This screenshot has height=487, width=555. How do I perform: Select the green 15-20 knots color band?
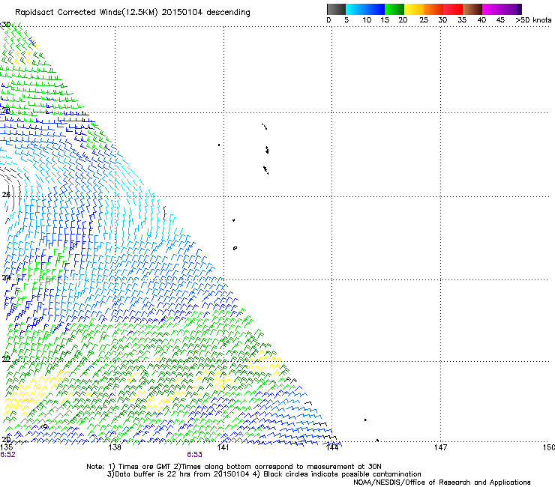[x=394, y=9]
